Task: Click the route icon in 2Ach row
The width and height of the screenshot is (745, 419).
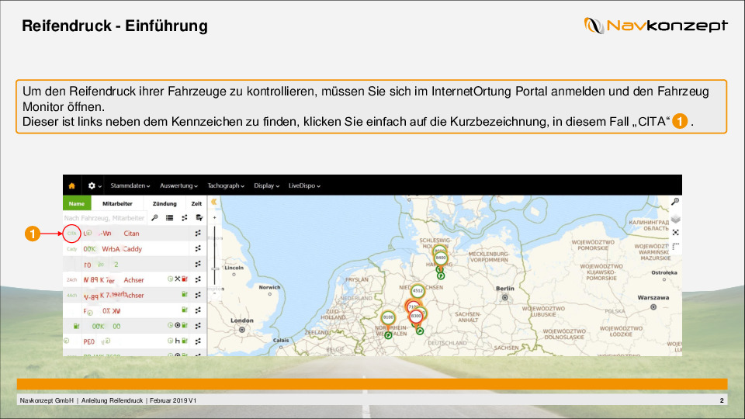Action: pyautogui.click(x=198, y=279)
